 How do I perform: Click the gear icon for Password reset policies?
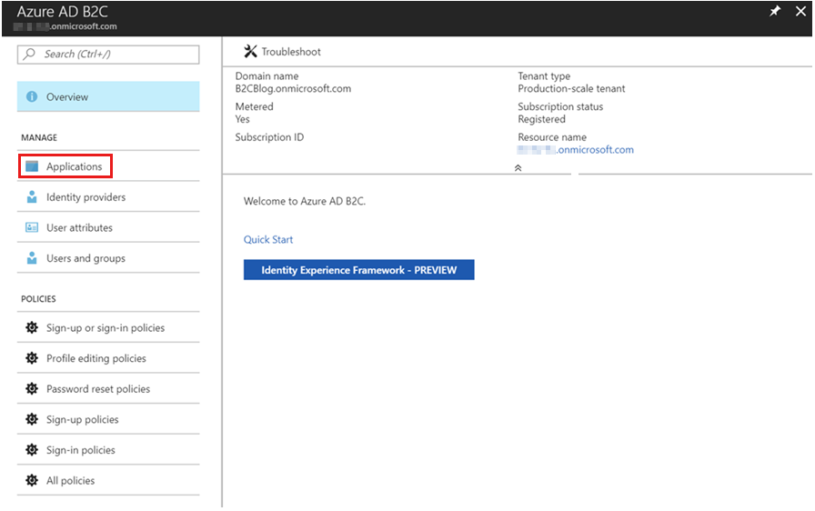32,389
